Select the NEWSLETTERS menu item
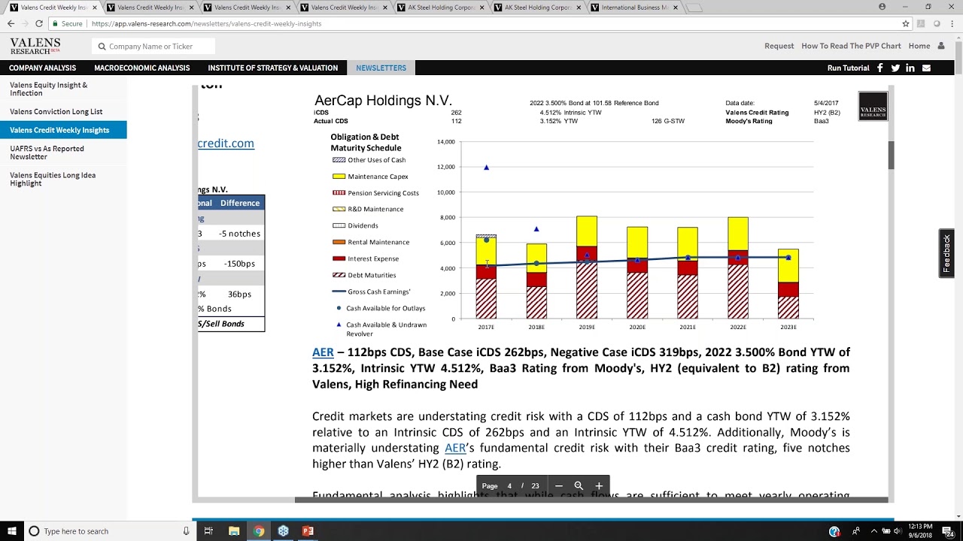The height and width of the screenshot is (541, 963). tap(381, 68)
